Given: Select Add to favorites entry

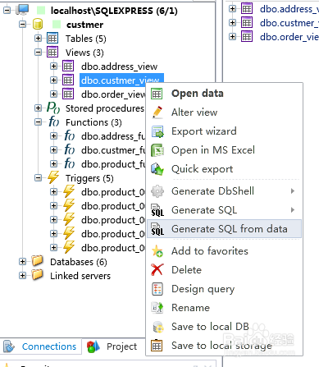Looking at the screenshot, I should tap(224, 251).
